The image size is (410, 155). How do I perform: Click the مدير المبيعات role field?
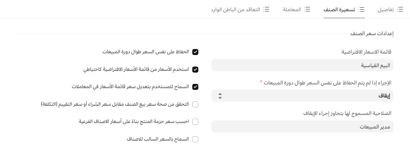[302, 126]
